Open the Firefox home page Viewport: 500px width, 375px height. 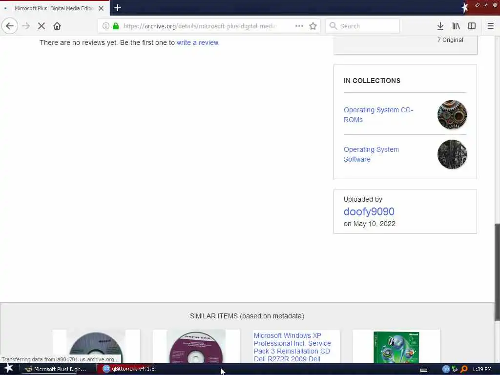tap(57, 26)
